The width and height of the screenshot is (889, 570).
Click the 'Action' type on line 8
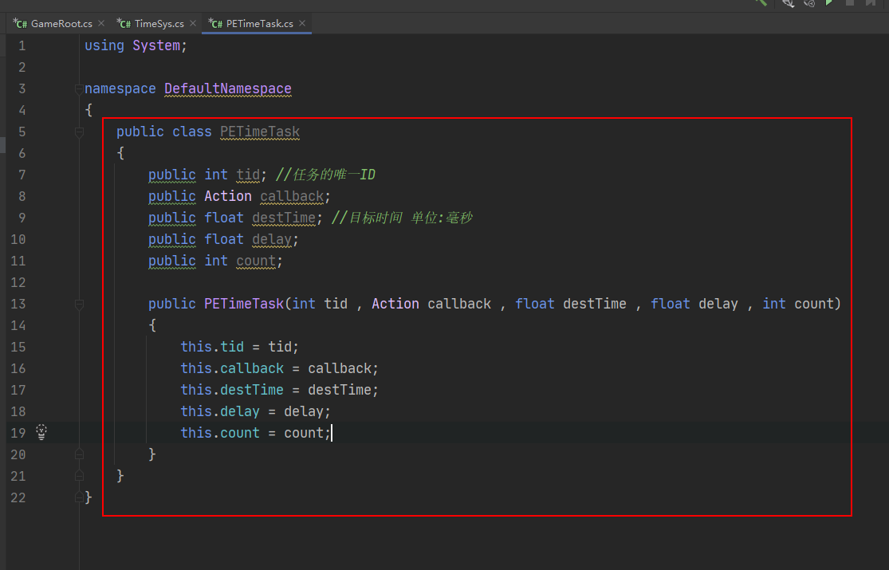click(228, 196)
